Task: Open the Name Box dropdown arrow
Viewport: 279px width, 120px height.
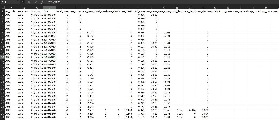Action: coord(18,2)
